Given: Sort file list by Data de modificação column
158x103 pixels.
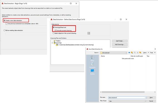Looking at the screenshot, I should (x=137, y=56).
